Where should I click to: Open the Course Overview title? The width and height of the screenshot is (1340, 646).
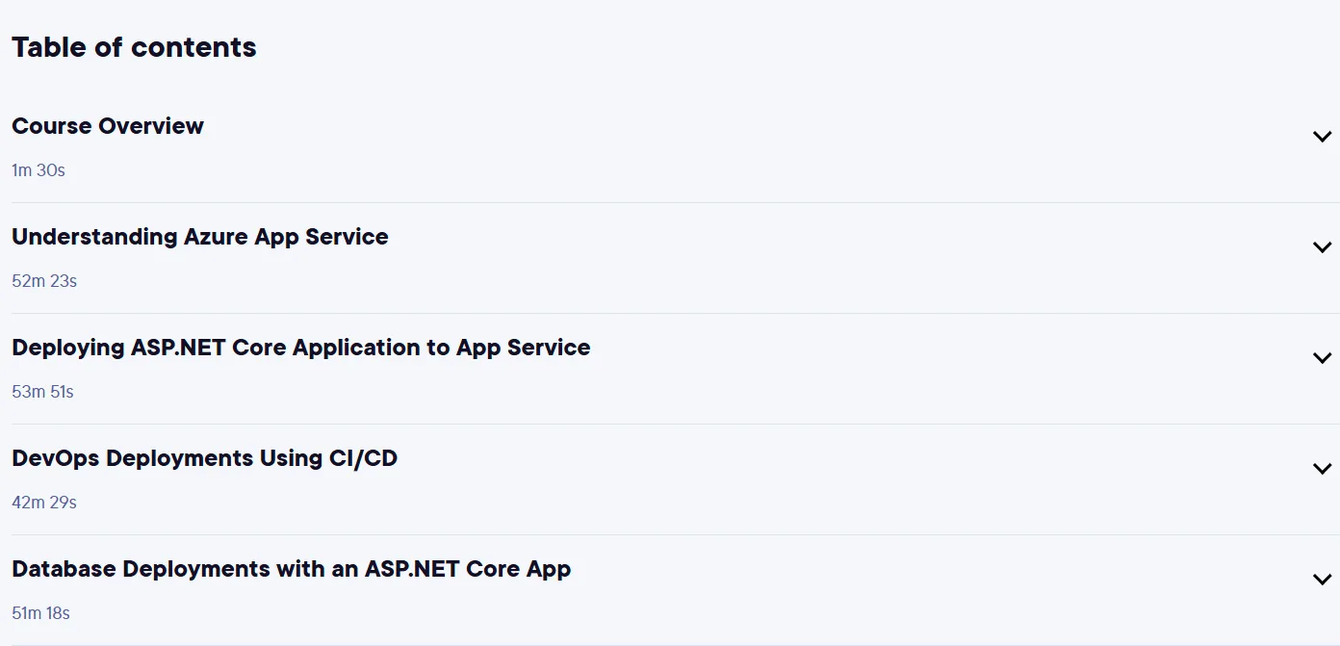(108, 126)
